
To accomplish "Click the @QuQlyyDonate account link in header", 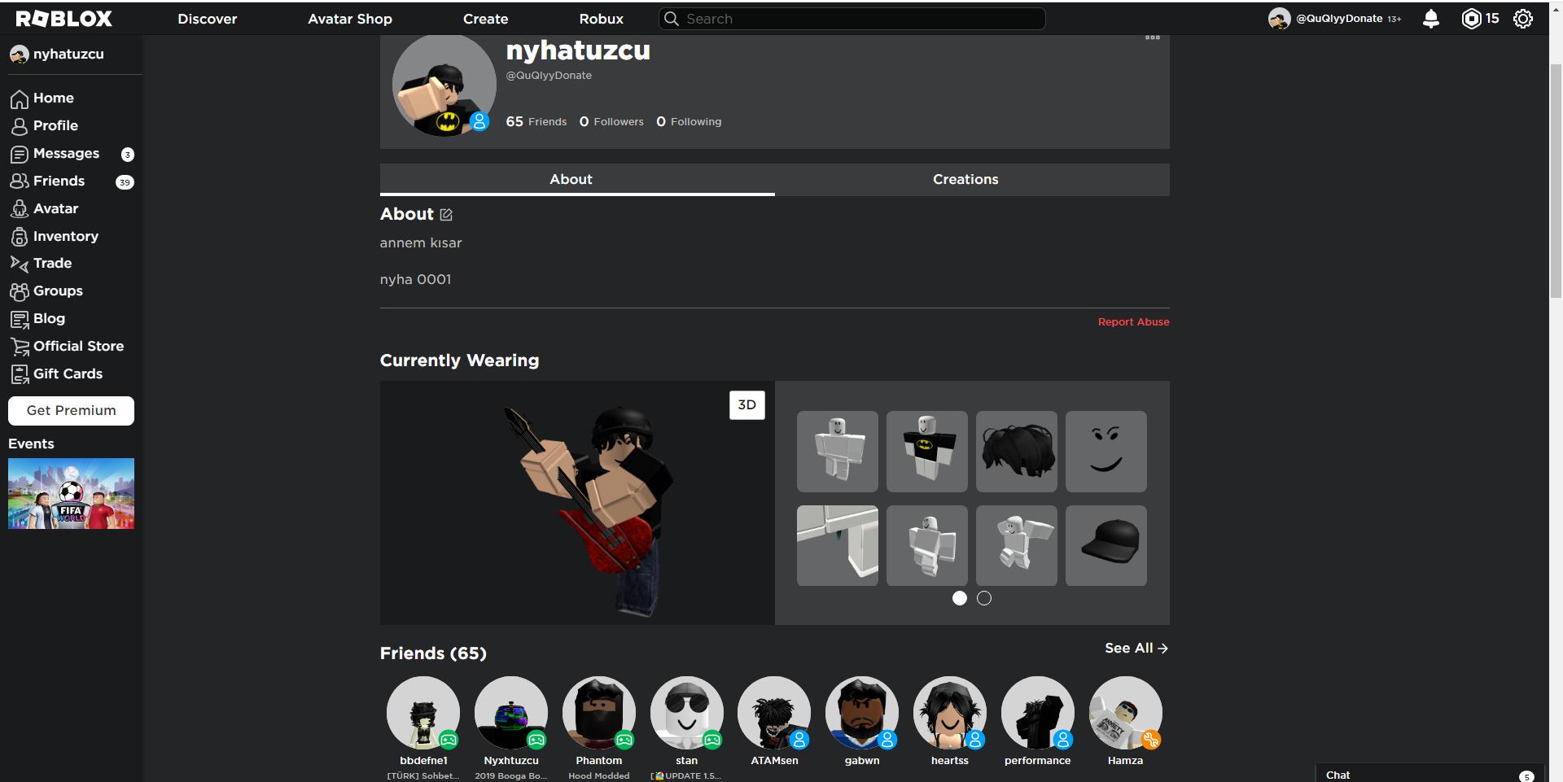I will pyautogui.click(x=1339, y=19).
